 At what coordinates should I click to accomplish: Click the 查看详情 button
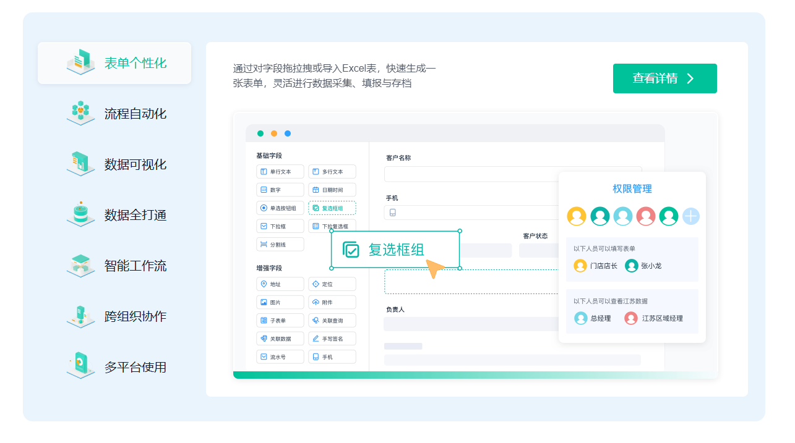[664, 78]
